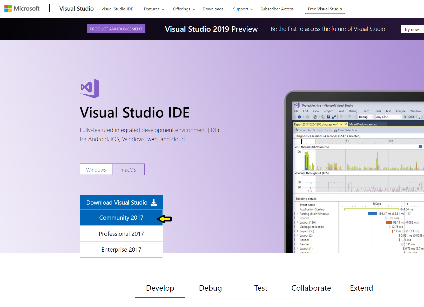Expand the Features dropdown menu

154,9
